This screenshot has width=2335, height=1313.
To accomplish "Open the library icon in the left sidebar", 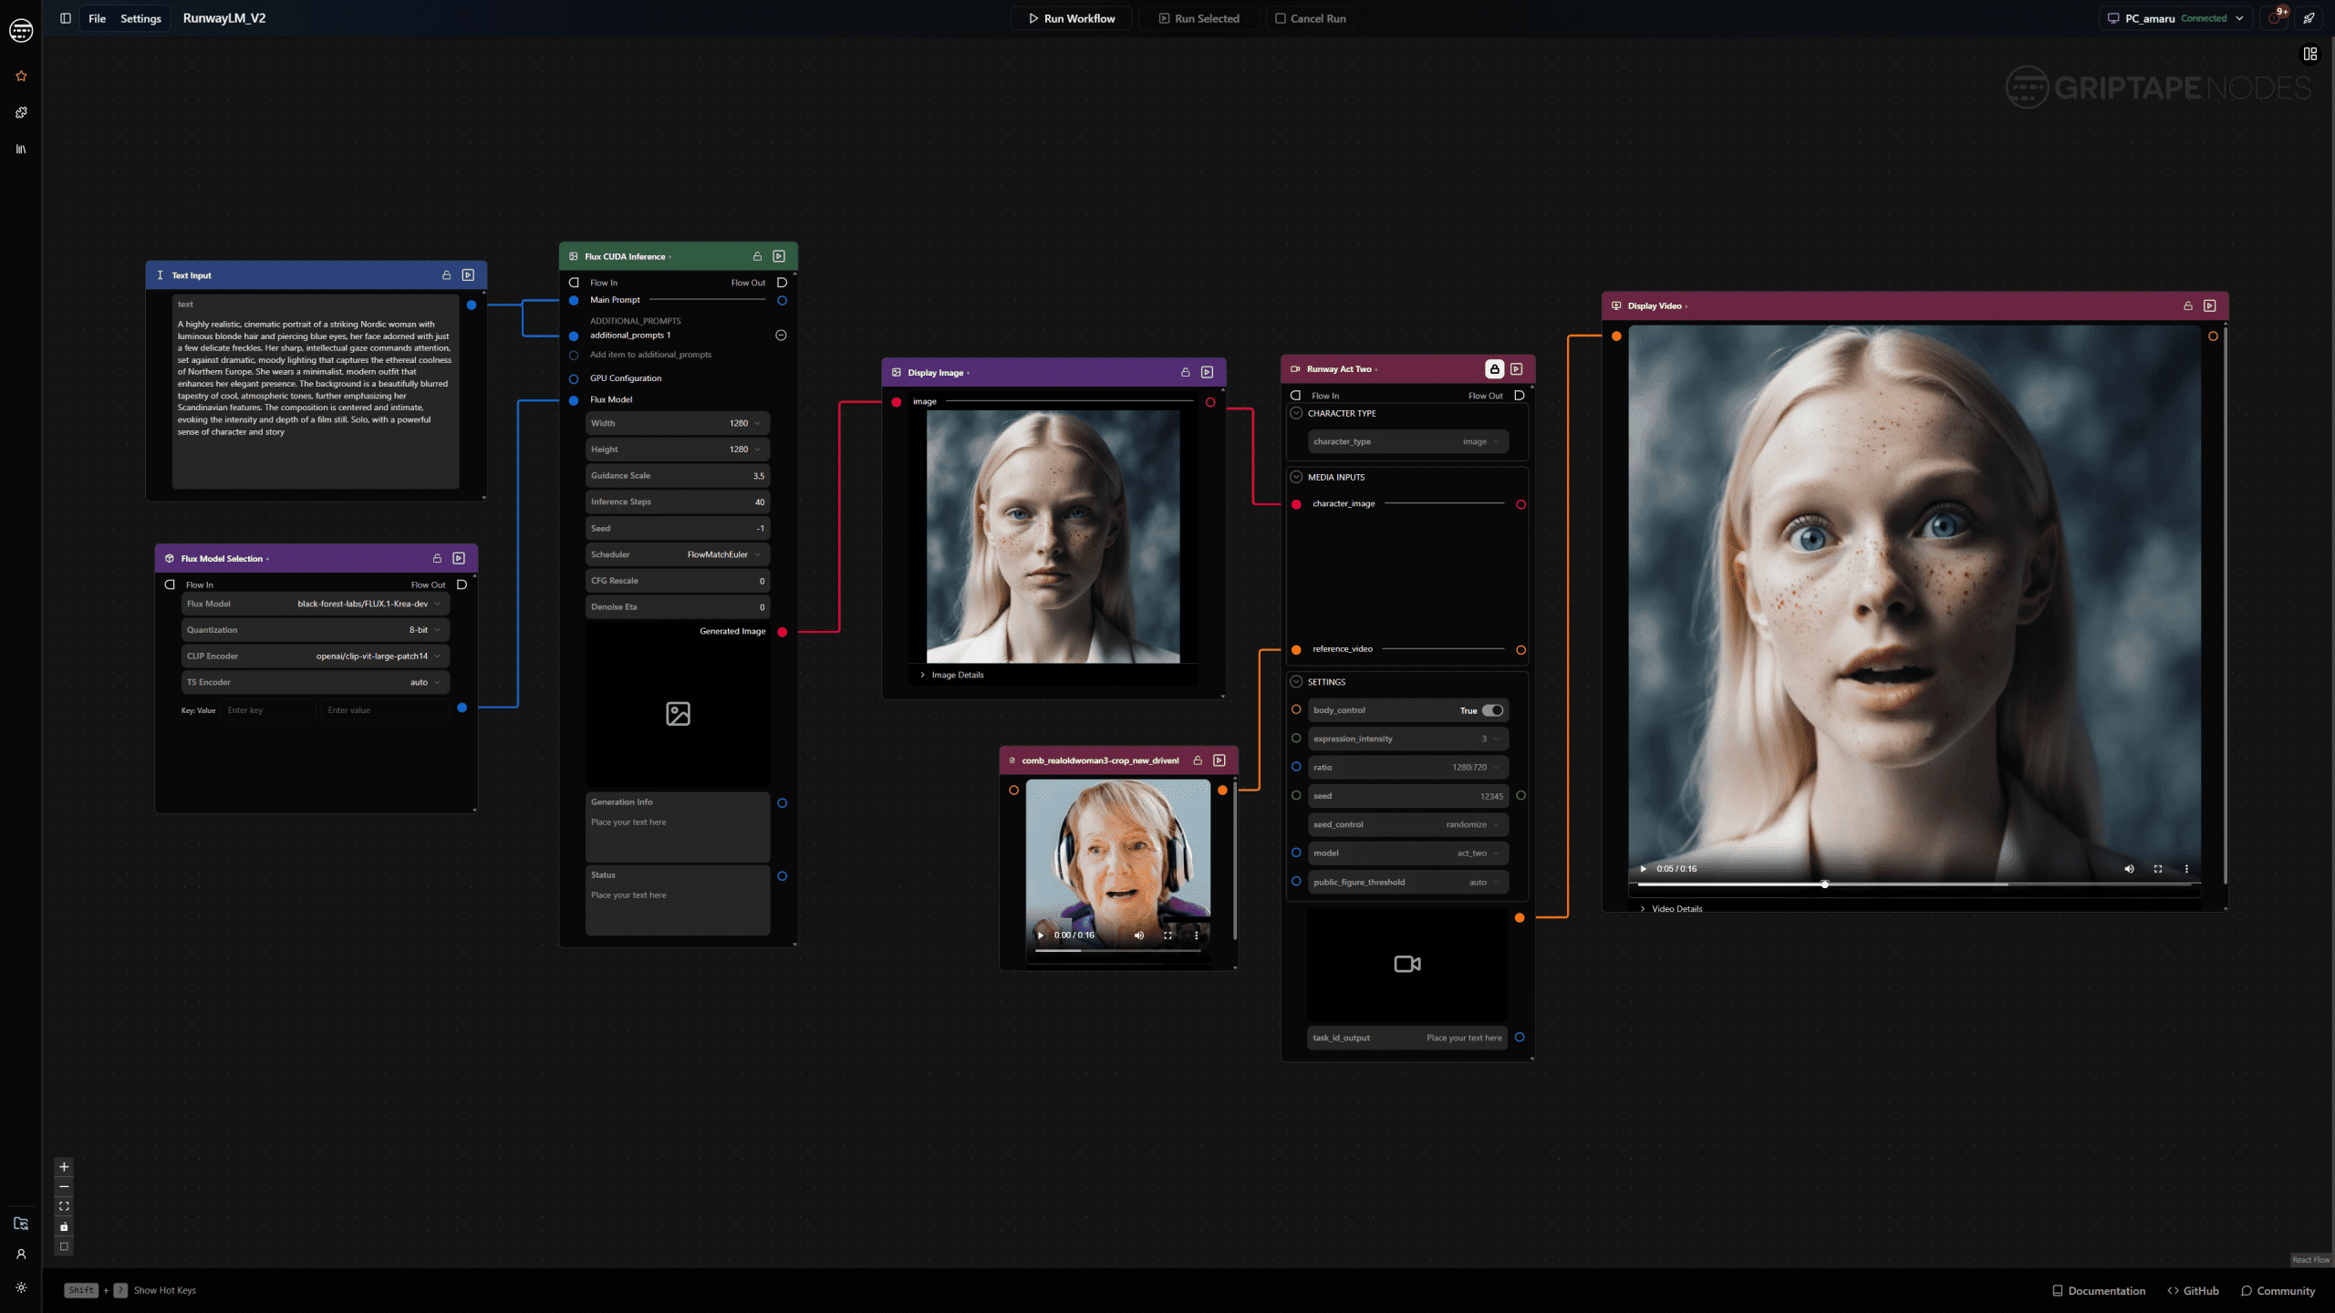I will (20, 148).
